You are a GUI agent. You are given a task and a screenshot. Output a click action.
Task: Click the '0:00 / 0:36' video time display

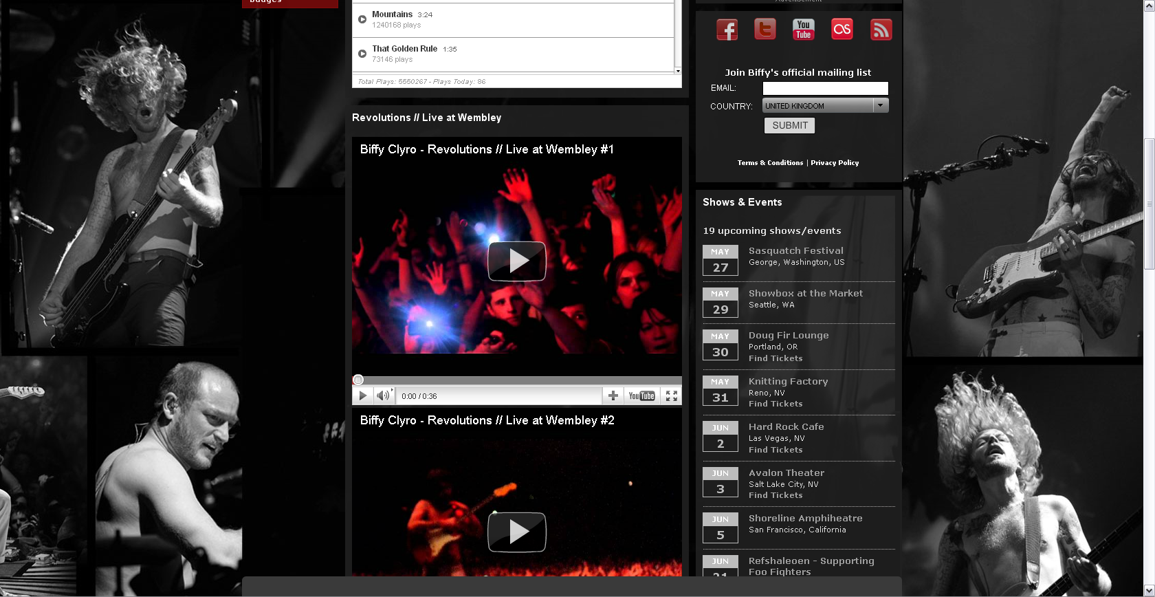pos(419,396)
